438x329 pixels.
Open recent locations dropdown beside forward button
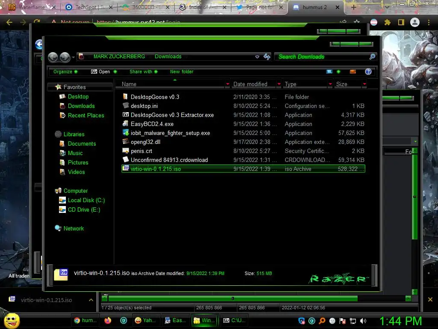(73, 57)
